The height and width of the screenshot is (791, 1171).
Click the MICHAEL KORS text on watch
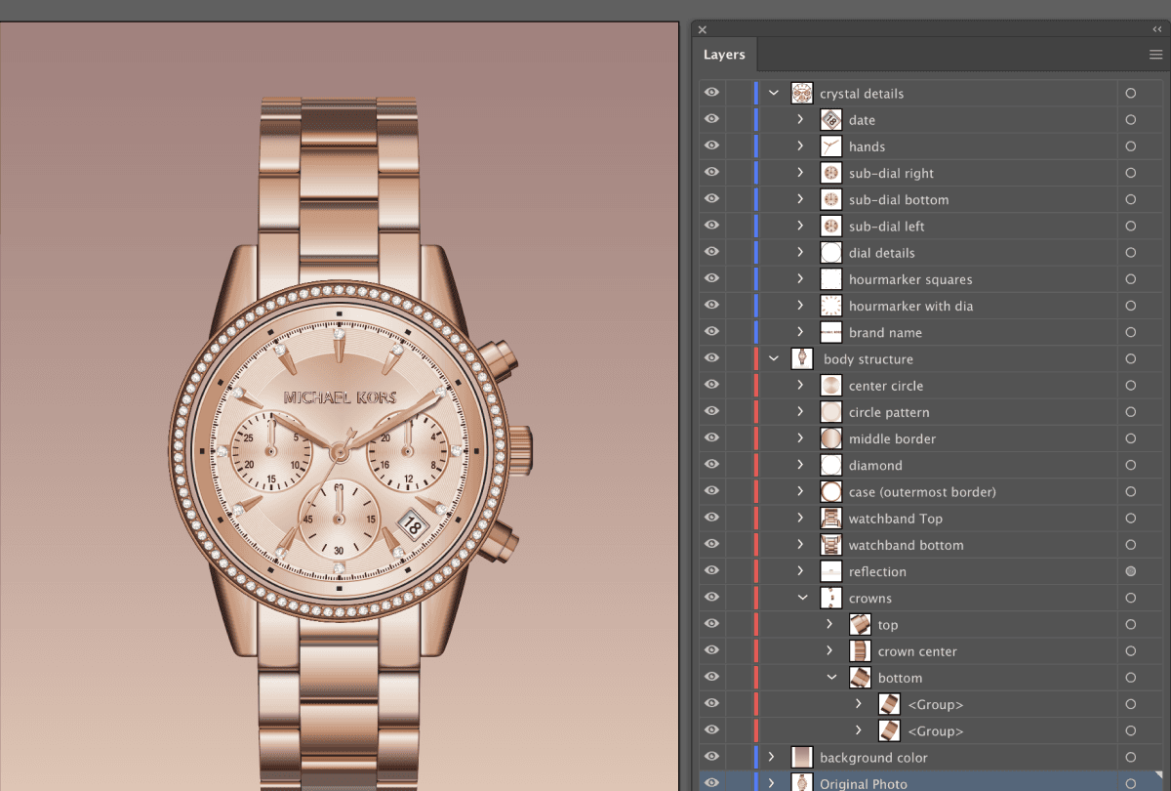340,397
